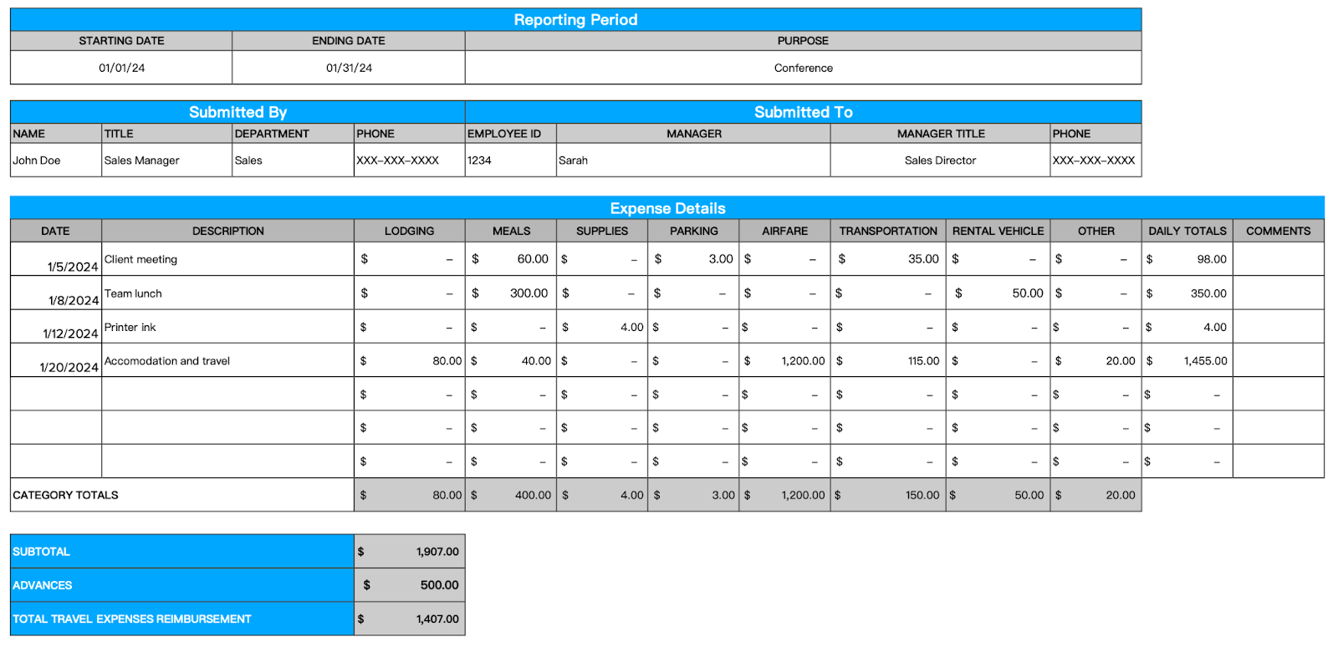Click the Expense Details header
The width and height of the screenshot is (1338, 647).
pos(667,208)
